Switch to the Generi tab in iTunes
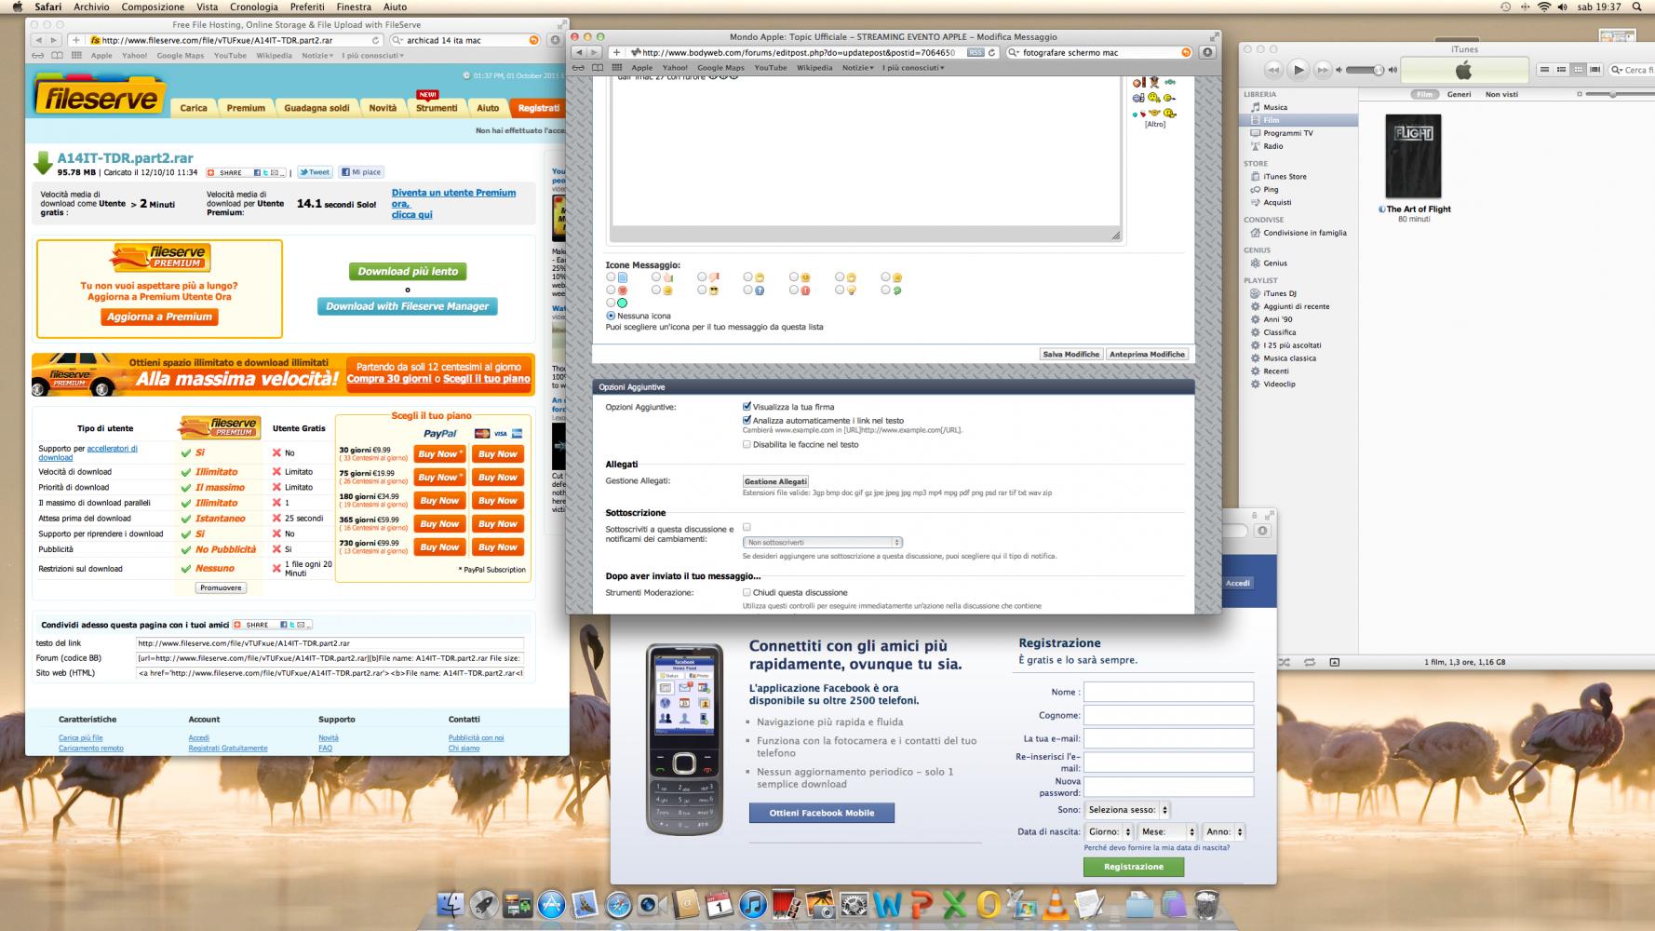This screenshot has width=1655, height=931. [1459, 94]
